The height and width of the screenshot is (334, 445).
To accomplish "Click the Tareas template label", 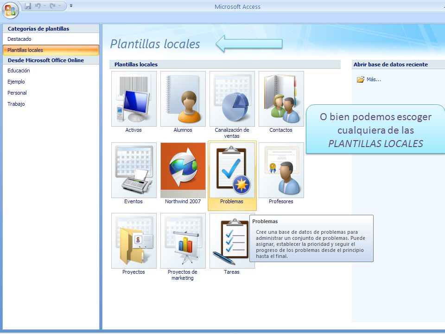I will 232,272.
